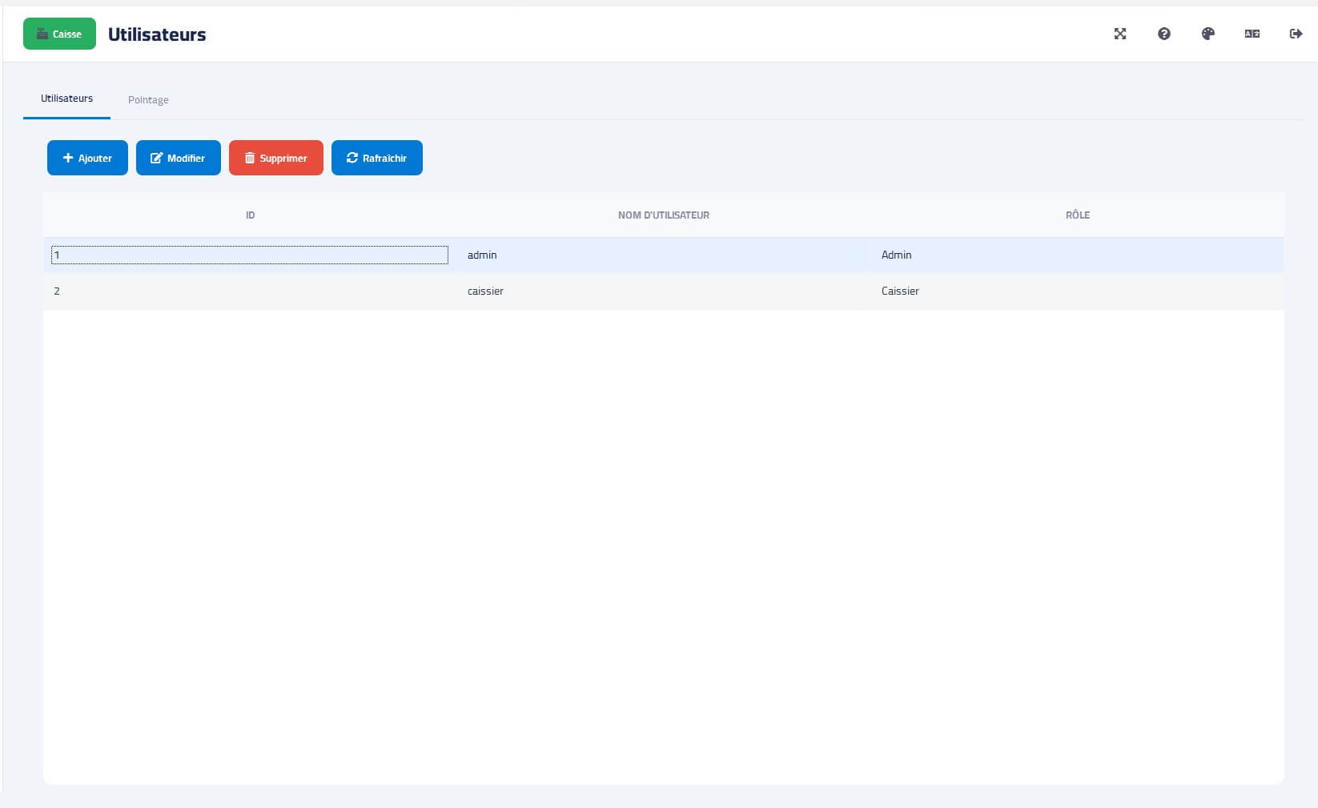
Task: Click the admin username cell
Action: [663, 255]
